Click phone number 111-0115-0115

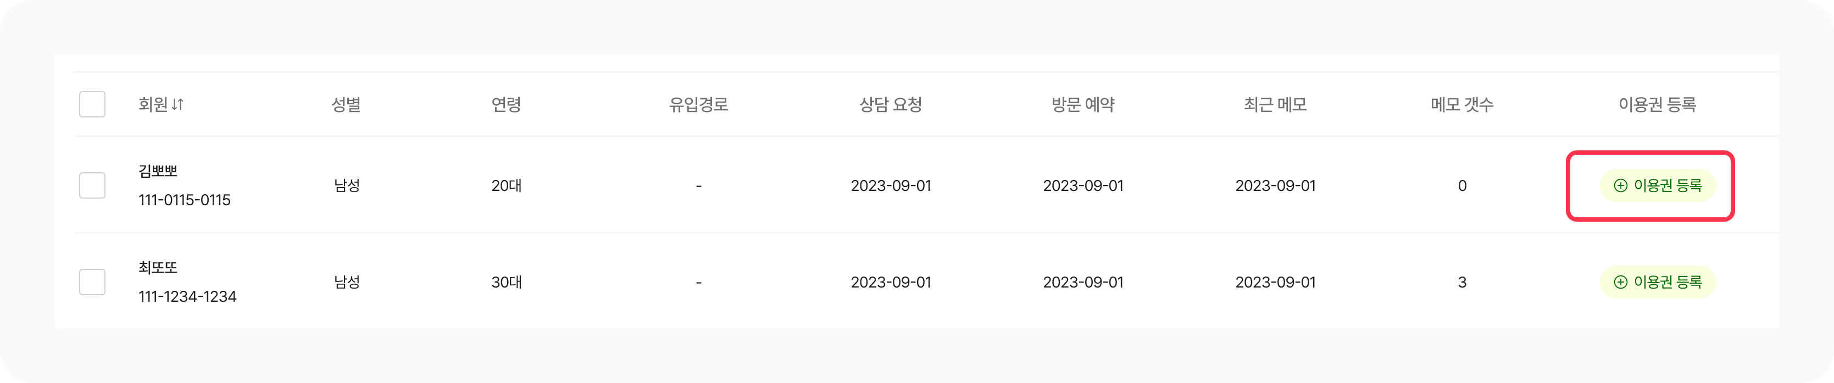coord(185,200)
